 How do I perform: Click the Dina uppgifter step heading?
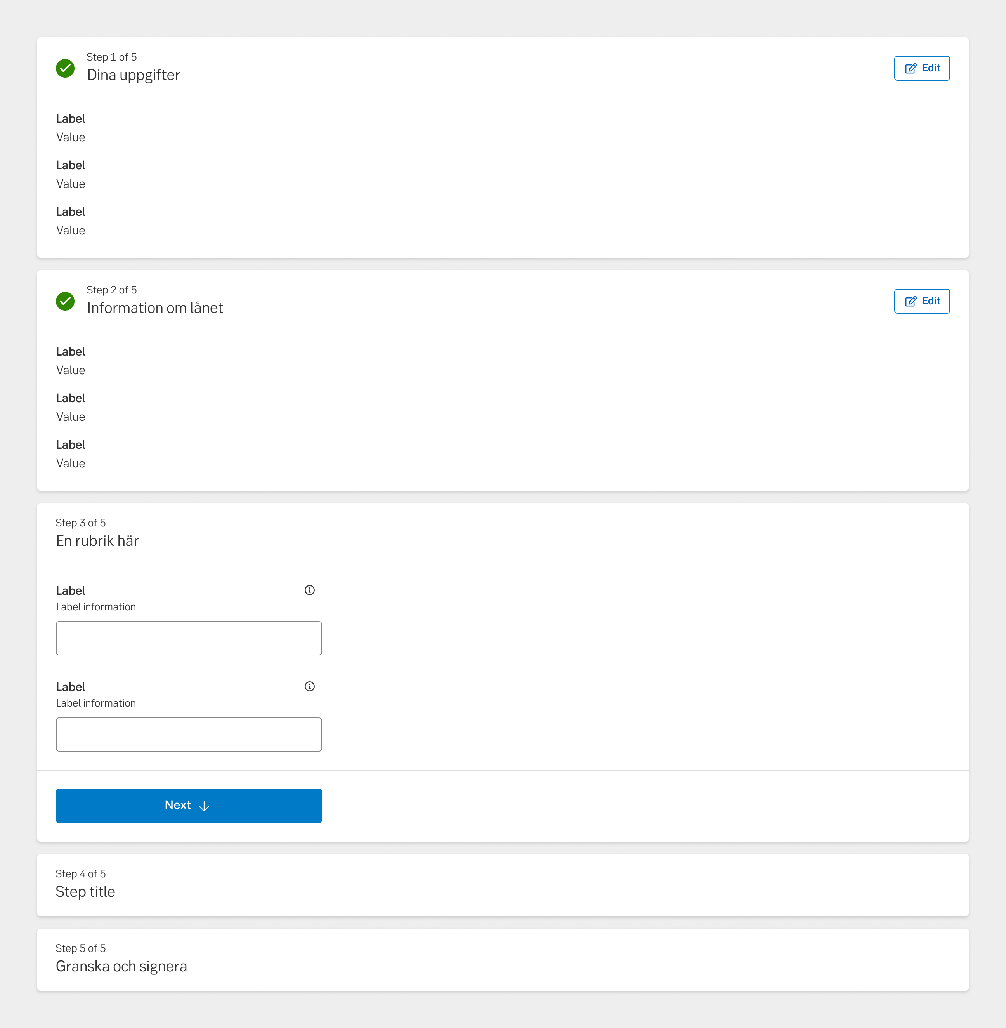[133, 75]
